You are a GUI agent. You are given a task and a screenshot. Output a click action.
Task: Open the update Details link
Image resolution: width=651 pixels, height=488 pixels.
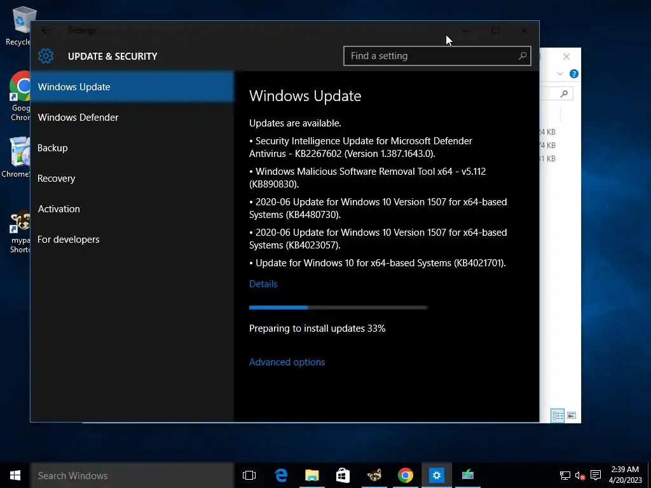[263, 284]
